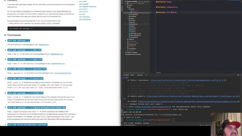Open the 'yarn upgrade' sidebar link

(84, 4)
